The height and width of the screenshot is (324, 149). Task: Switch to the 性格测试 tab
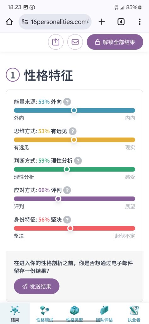pos(45,314)
